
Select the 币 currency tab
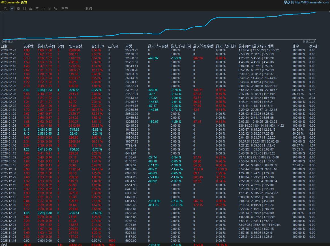(x=43, y=9)
